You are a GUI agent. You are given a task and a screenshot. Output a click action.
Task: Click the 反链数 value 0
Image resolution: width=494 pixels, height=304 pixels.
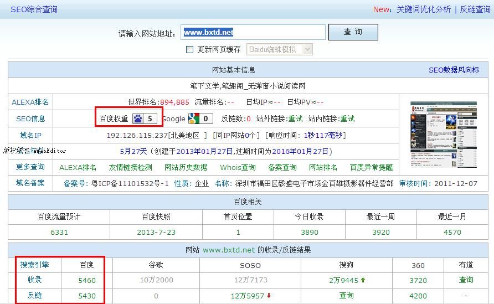click(x=249, y=118)
